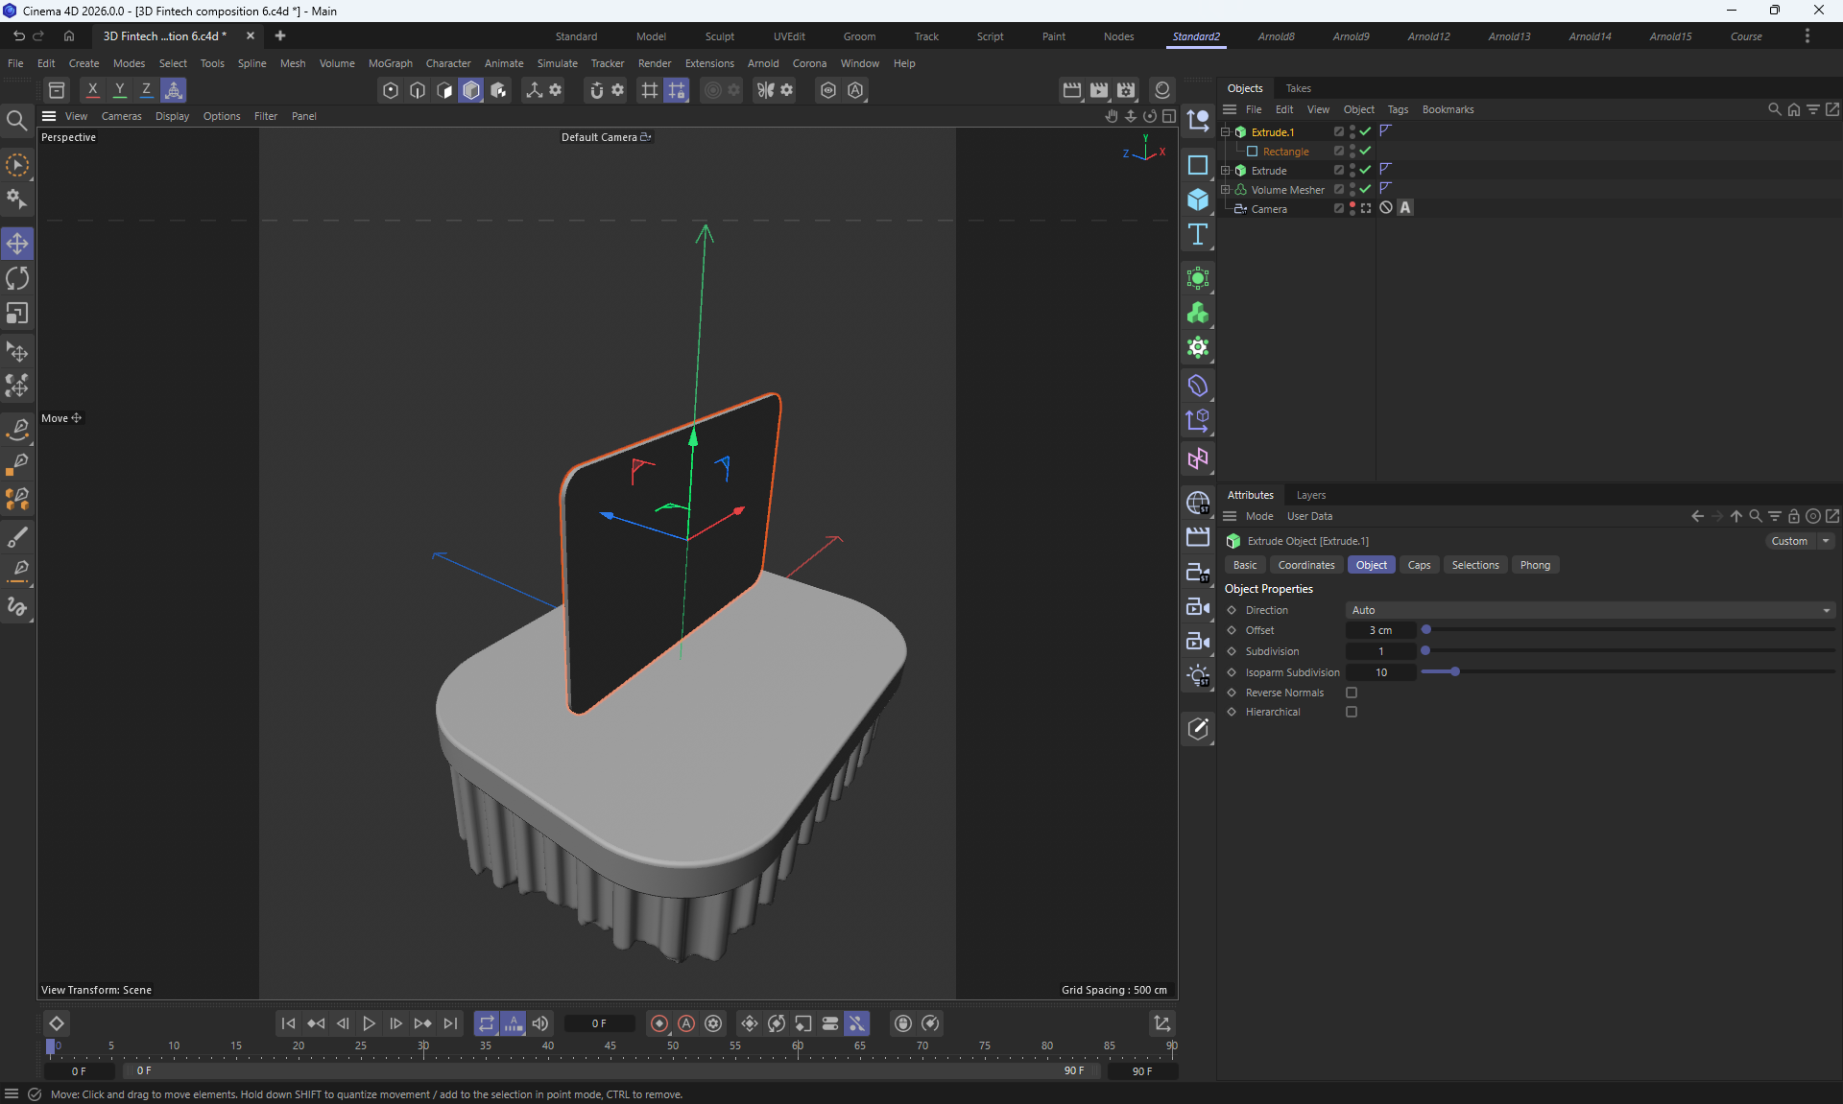The width and height of the screenshot is (1843, 1104).
Task: Click the Offset slider handle
Action: 1426,630
